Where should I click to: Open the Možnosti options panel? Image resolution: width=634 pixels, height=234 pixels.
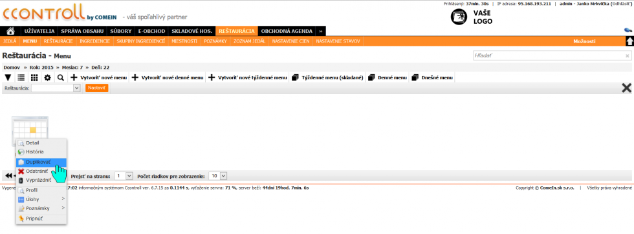click(x=584, y=41)
